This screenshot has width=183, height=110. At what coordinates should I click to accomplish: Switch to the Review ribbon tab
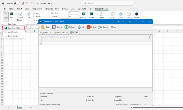pyautogui.click(x=65, y=9)
